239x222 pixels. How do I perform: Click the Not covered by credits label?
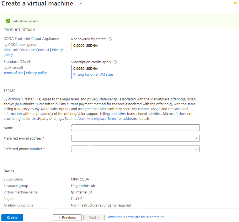pyautogui.click(x=88, y=39)
